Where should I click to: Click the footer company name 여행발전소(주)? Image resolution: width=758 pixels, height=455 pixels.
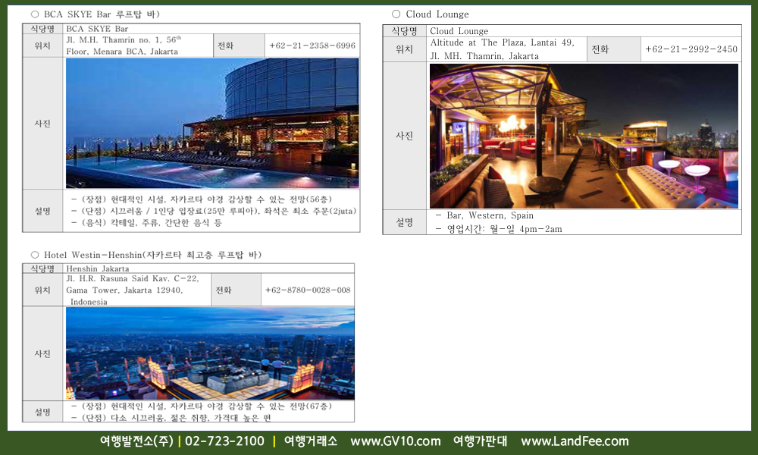(x=136, y=441)
